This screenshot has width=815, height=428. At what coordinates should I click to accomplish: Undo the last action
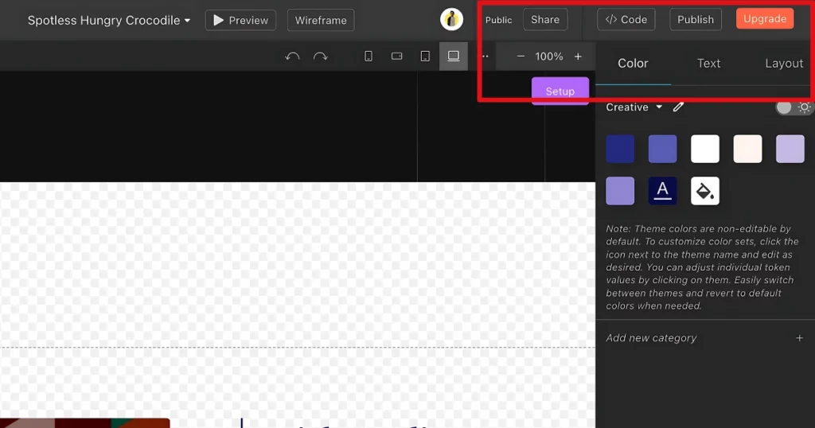[293, 56]
